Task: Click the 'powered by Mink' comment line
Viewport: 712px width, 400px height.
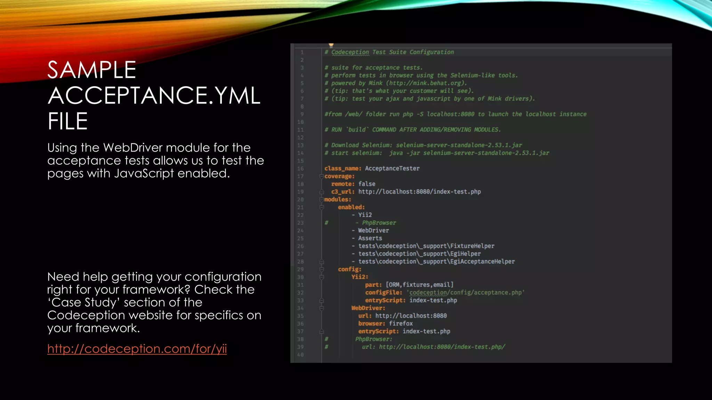Action: (396, 83)
